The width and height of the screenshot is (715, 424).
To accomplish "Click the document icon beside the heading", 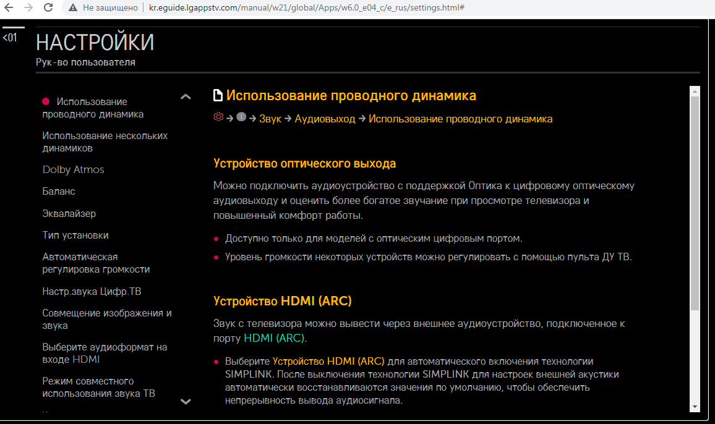I will tap(218, 96).
